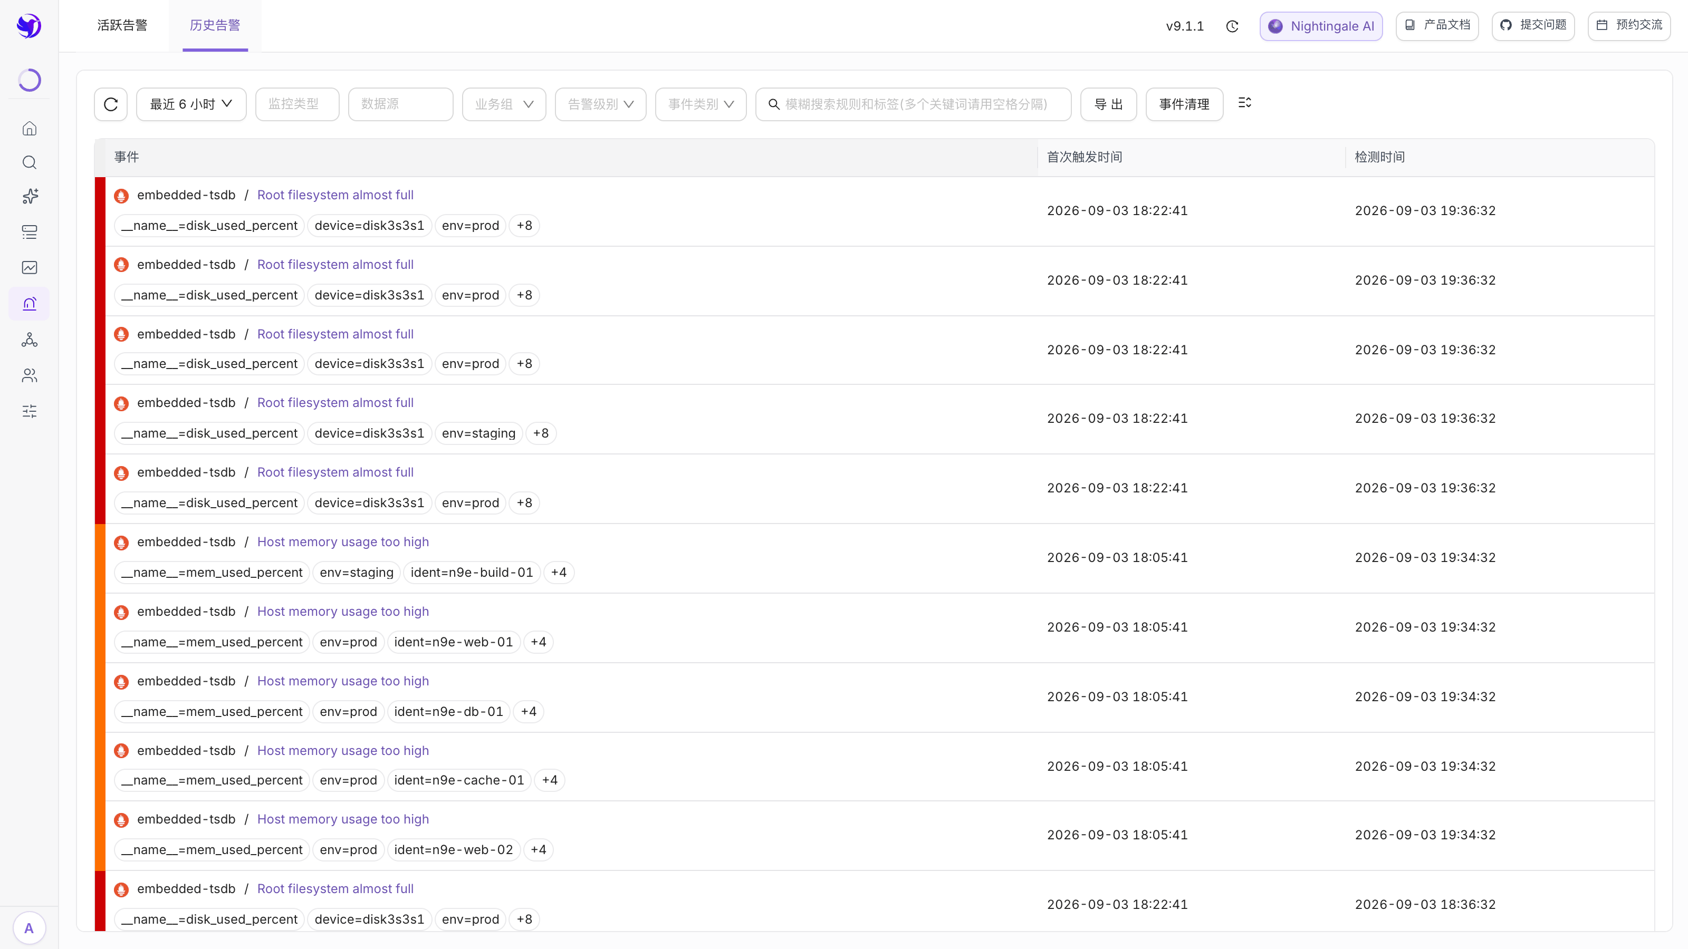Open Nightingale AI assistant
Screen dimensions: 1688x949
[x=1321, y=26]
